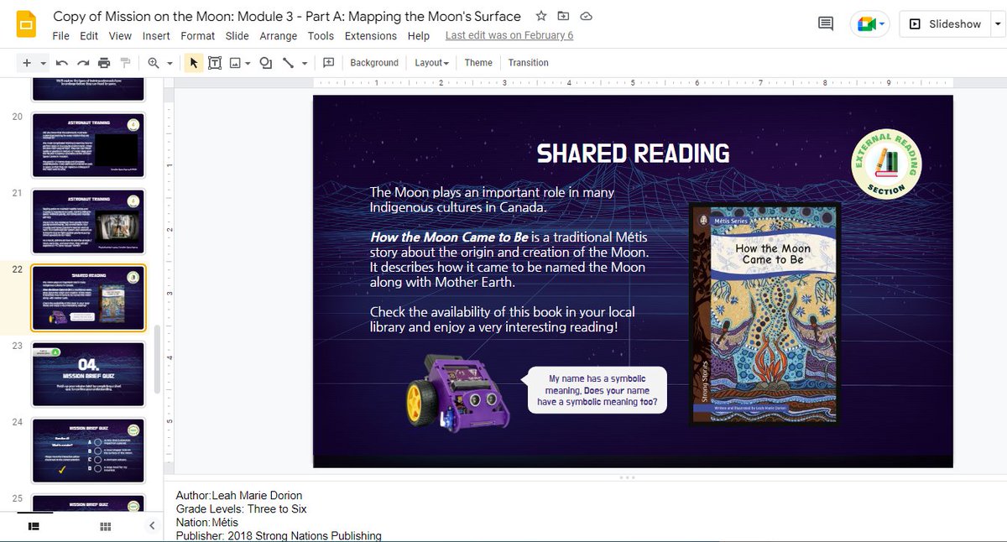Open the Insert menu
The height and width of the screenshot is (542, 1007).
coord(156,36)
